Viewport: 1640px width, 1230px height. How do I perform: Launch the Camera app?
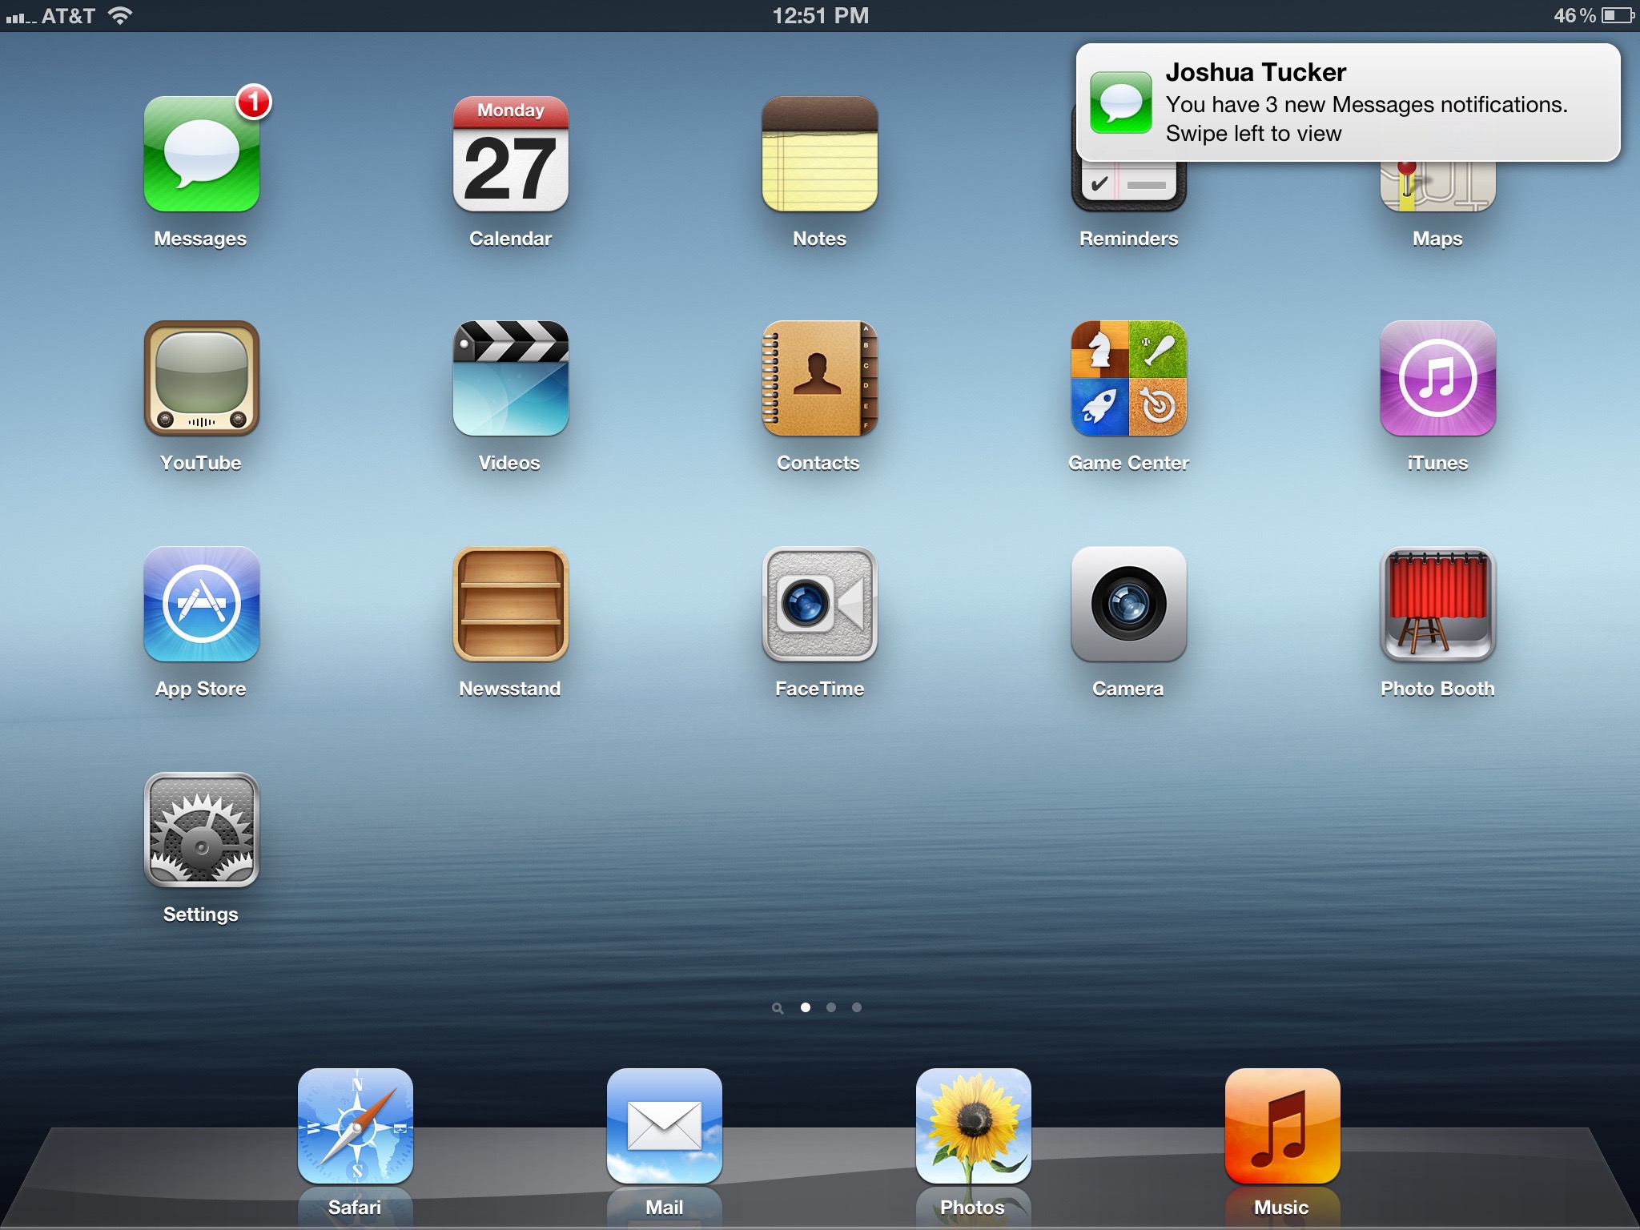coord(1128,605)
